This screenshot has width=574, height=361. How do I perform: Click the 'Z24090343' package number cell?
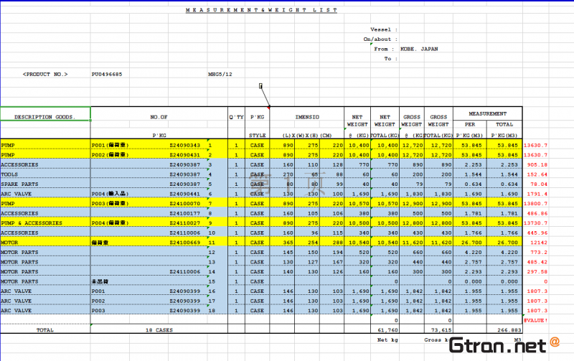[185, 146]
